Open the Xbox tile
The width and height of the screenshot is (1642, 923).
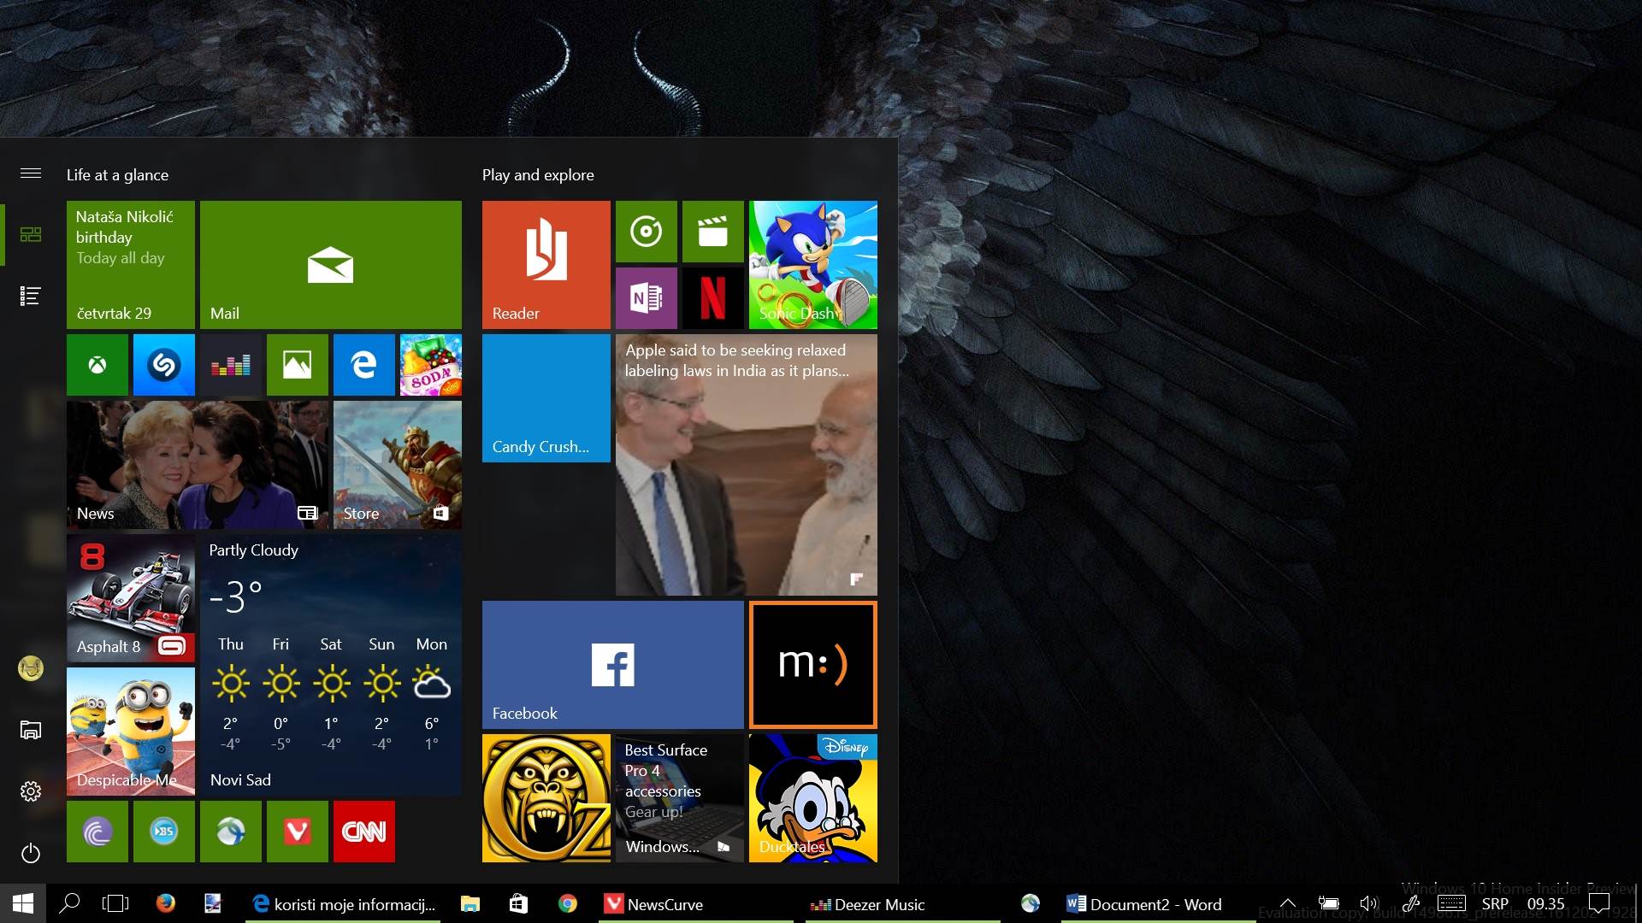click(97, 365)
